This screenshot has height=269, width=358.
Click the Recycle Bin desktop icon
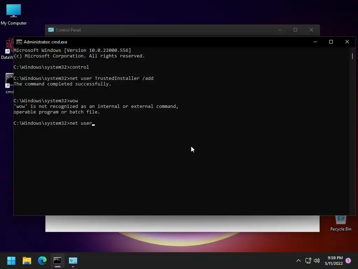pos(341,224)
